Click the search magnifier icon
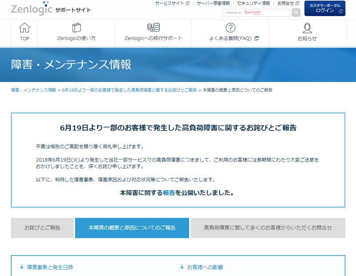 (295, 12)
